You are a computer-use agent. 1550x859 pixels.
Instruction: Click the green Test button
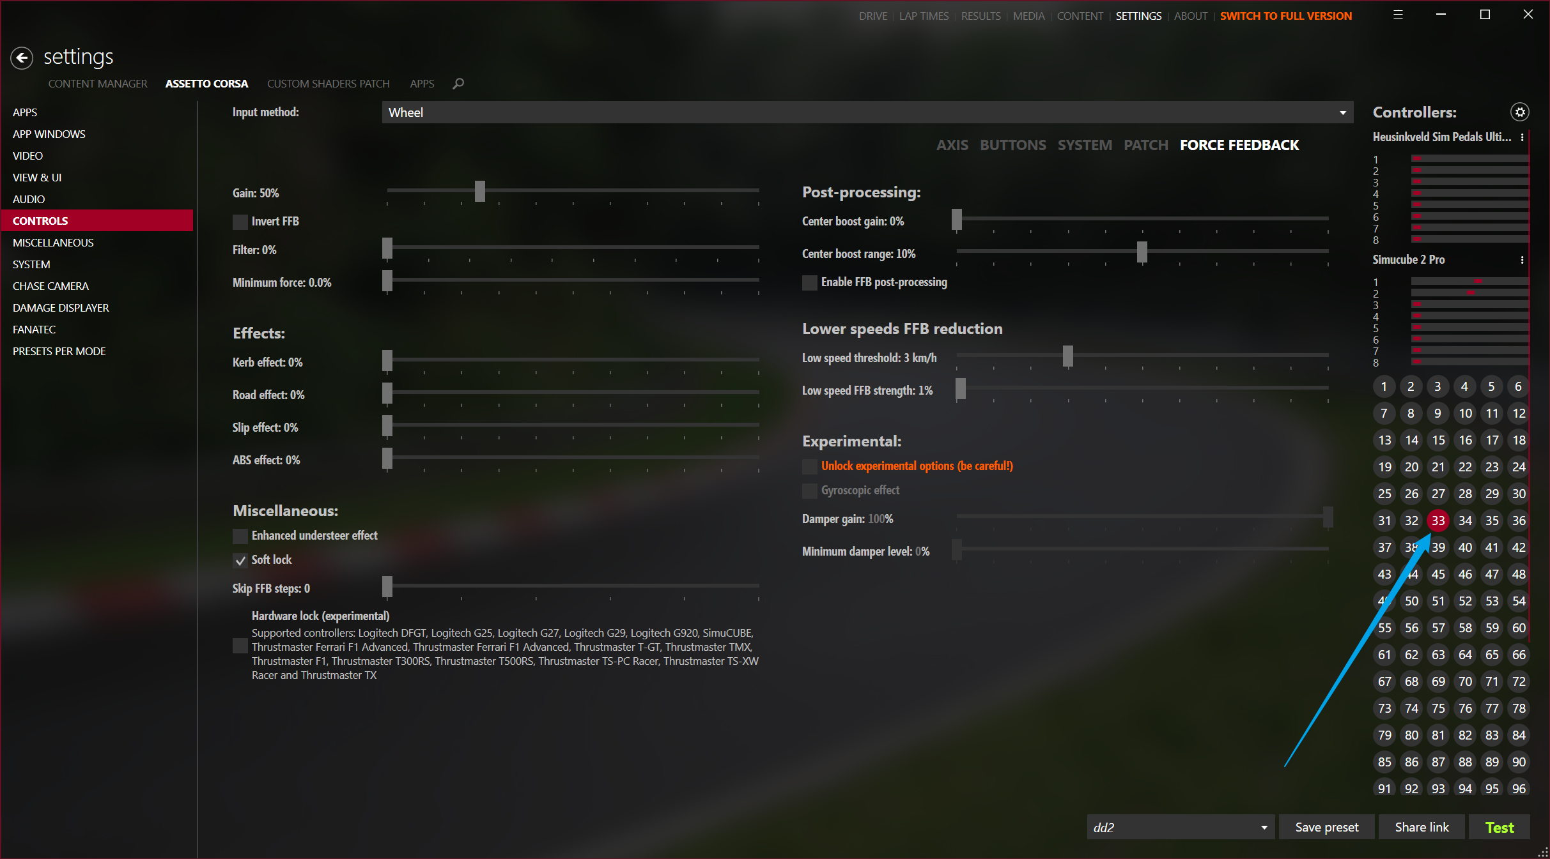click(1499, 827)
